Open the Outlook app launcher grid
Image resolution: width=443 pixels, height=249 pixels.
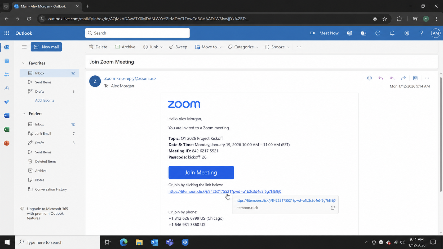pyautogui.click(x=7, y=33)
